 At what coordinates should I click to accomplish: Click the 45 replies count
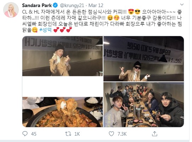pyautogui.click(x=34, y=134)
